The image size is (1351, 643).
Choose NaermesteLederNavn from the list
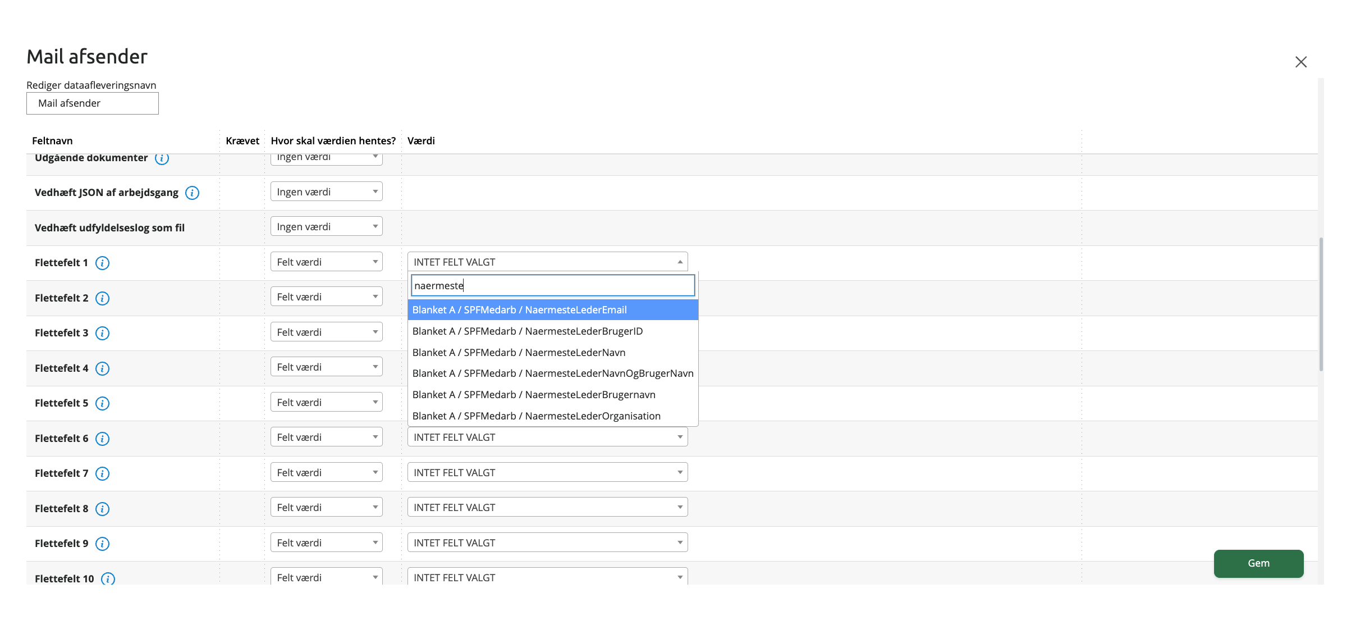coord(553,352)
